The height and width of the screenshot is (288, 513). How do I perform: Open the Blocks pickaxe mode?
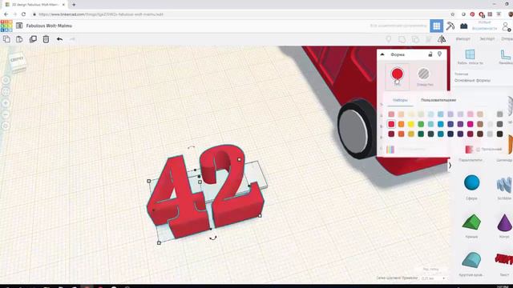[450, 26]
